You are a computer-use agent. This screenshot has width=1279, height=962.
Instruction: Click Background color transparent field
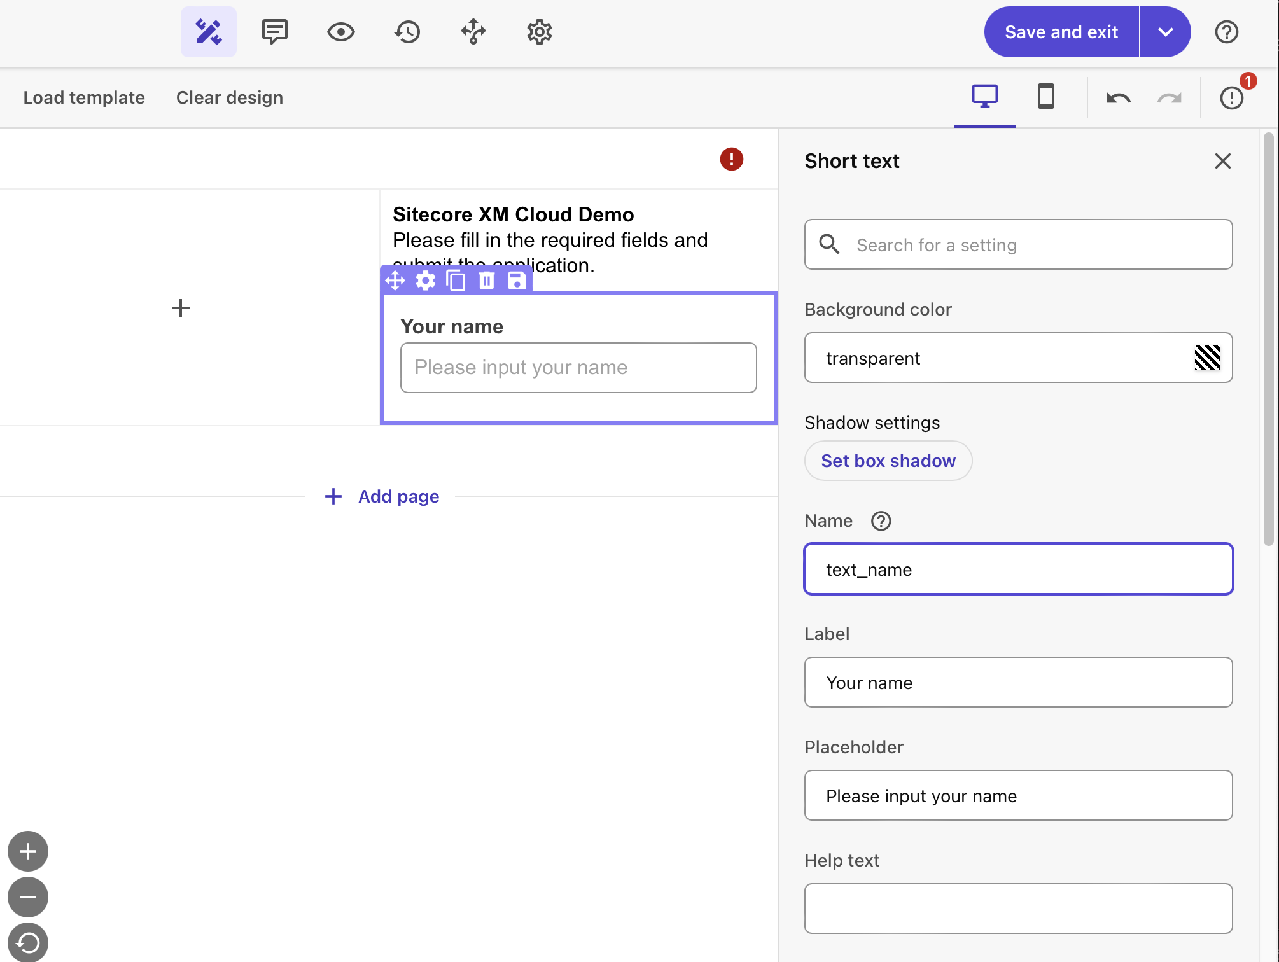(1018, 358)
